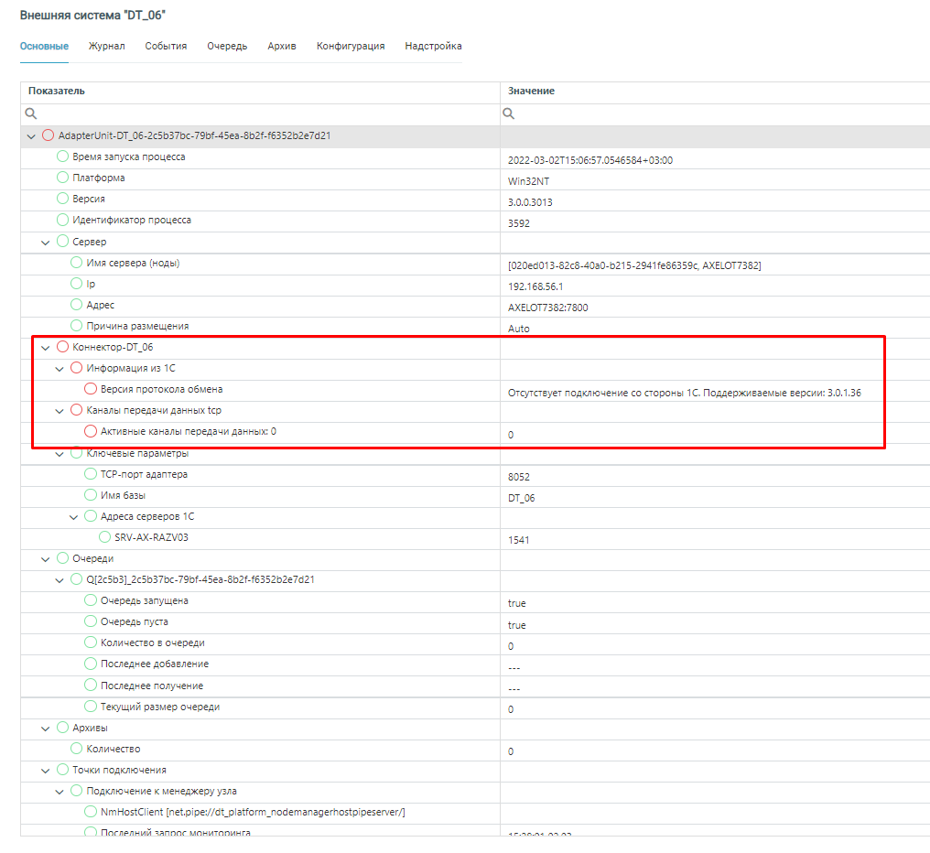Open the Конфигурация tab
Image resolution: width=930 pixels, height=853 pixels.
click(351, 46)
